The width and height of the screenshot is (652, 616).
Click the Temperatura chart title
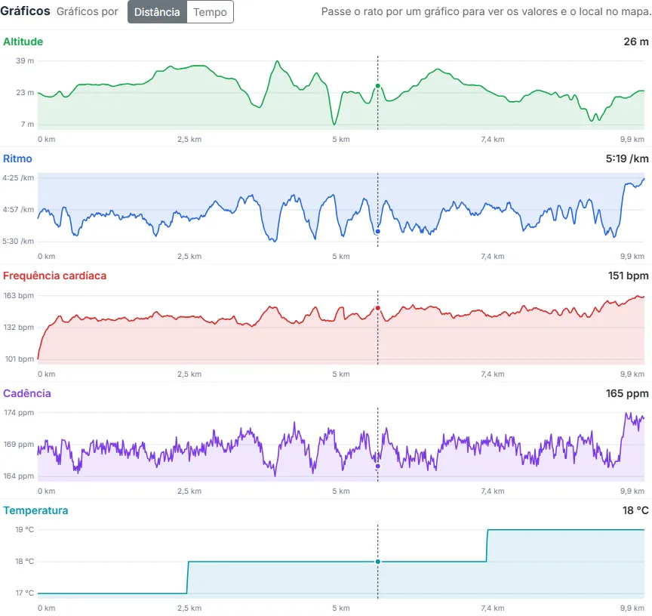35,510
